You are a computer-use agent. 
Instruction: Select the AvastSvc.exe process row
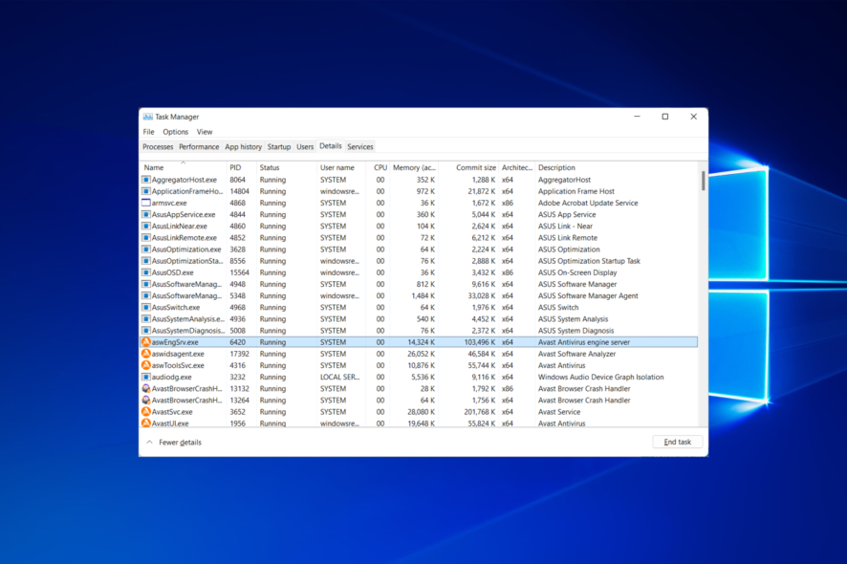[287, 411]
